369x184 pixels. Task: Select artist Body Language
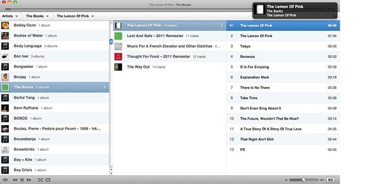click(x=54, y=46)
